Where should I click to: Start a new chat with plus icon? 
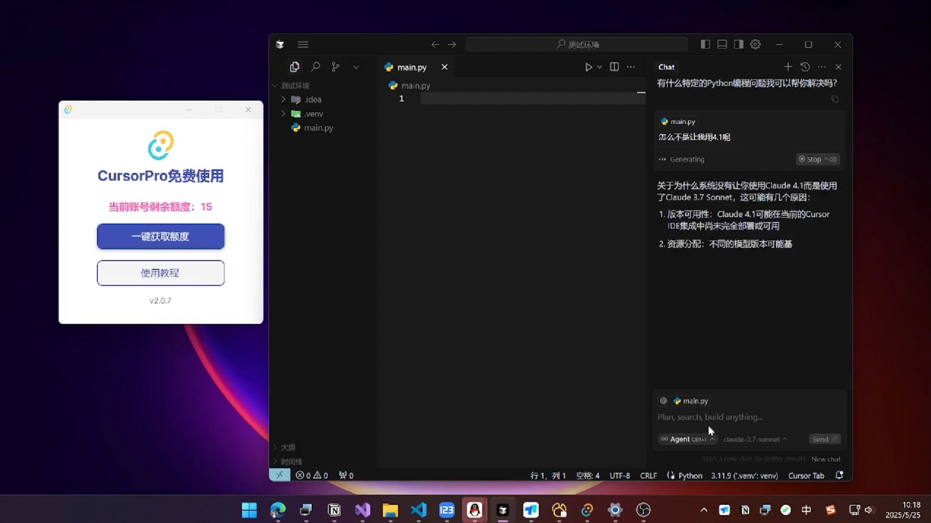click(x=788, y=67)
